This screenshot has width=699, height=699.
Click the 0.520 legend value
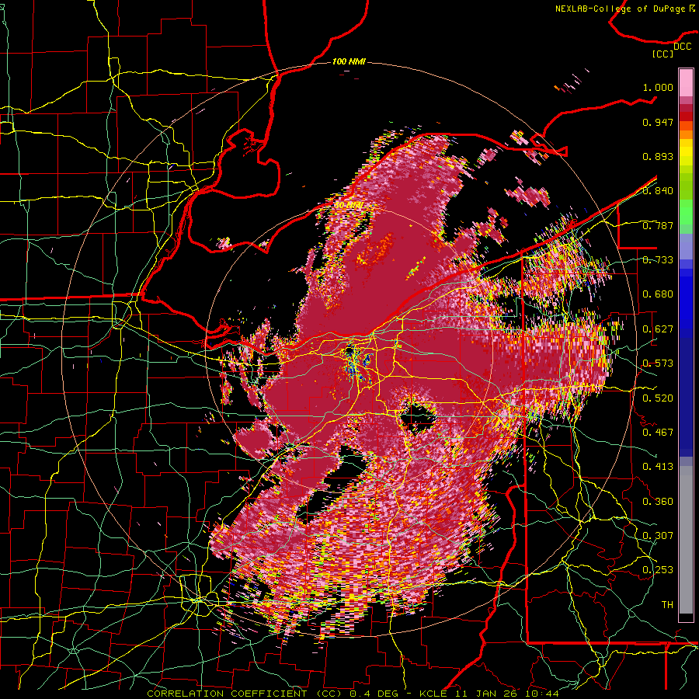[x=658, y=398]
